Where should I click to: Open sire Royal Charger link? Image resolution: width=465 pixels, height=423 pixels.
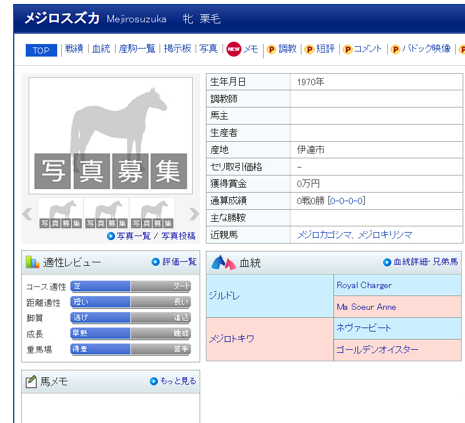[x=364, y=285]
